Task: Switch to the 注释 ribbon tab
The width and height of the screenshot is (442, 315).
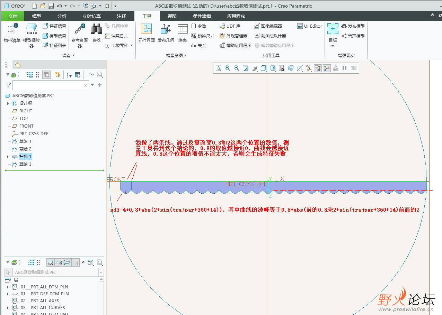Action: pos(122,16)
